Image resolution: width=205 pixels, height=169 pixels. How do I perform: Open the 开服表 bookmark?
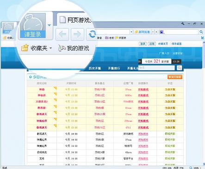121,38
